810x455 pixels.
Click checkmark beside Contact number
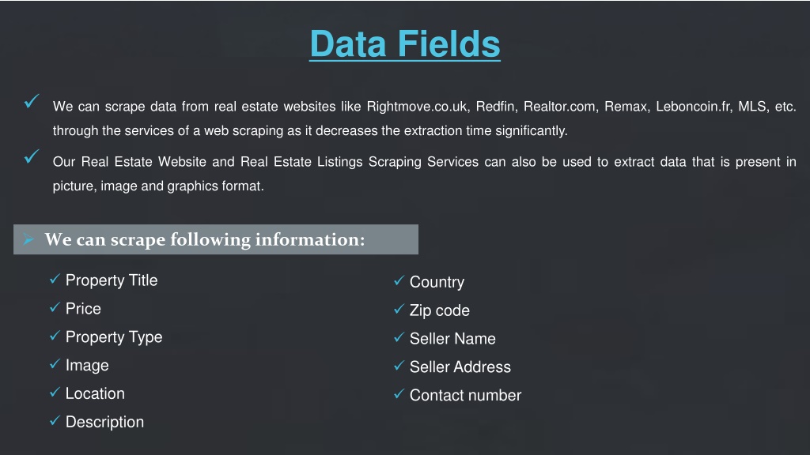(x=399, y=394)
